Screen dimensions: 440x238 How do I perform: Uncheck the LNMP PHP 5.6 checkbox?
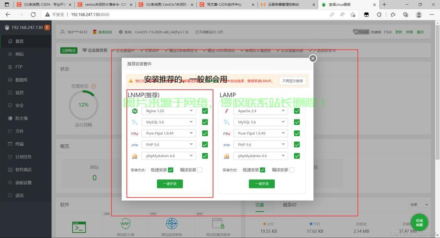point(205,145)
